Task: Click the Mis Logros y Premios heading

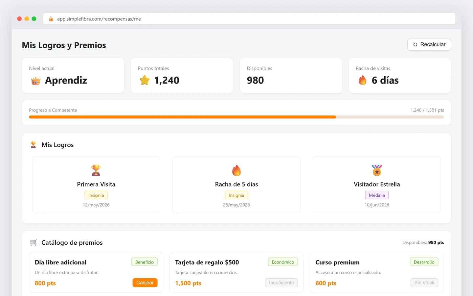Action: 64,45
